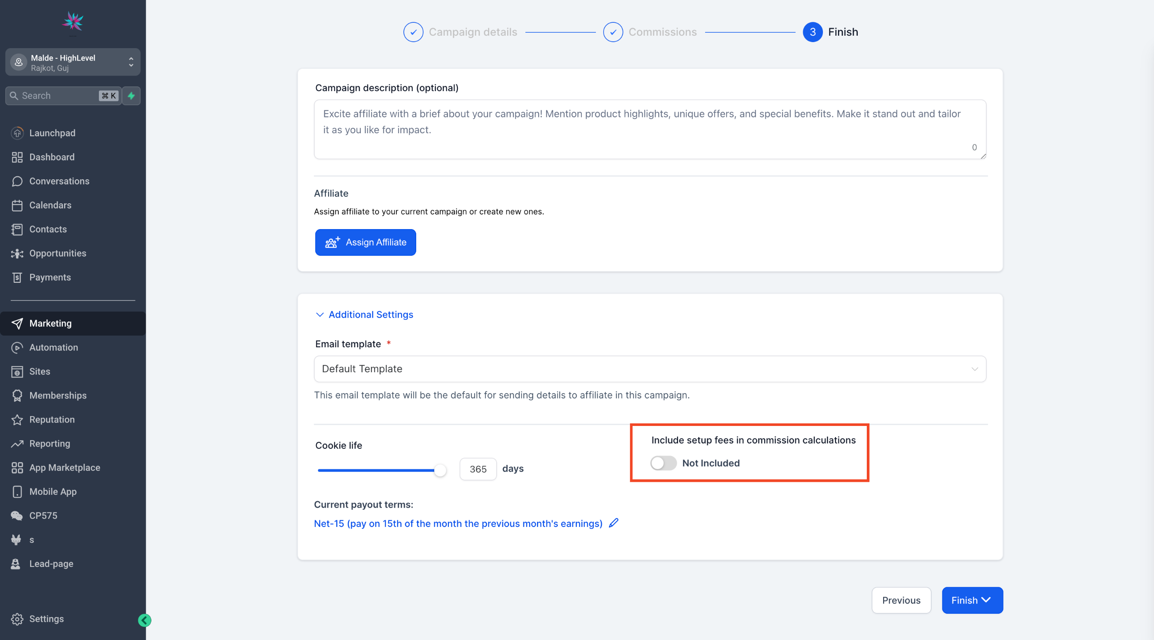Open Launchpad from sidebar icon
This screenshot has height=640, width=1154.
pos(17,133)
